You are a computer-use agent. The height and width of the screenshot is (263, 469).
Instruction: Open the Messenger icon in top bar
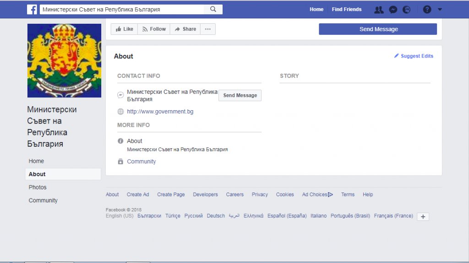click(x=393, y=10)
